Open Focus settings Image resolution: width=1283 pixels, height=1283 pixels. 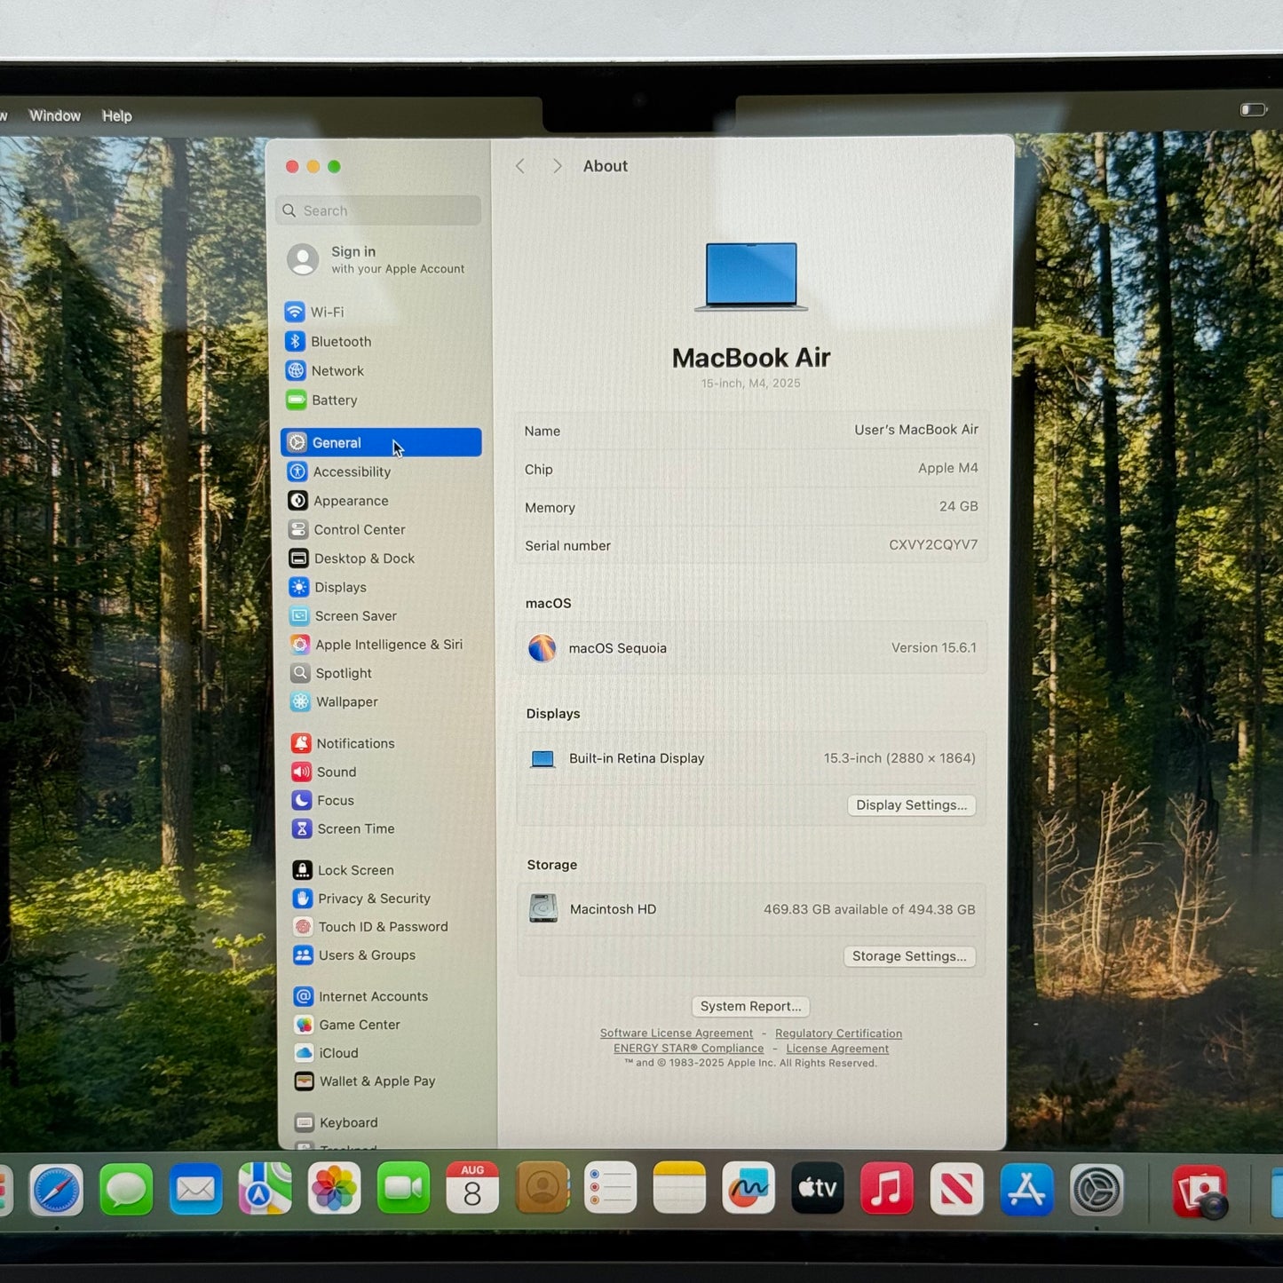(323, 800)
